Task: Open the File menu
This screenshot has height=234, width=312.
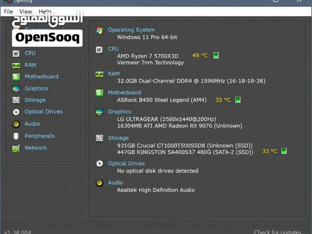Action: click(8, 12)
